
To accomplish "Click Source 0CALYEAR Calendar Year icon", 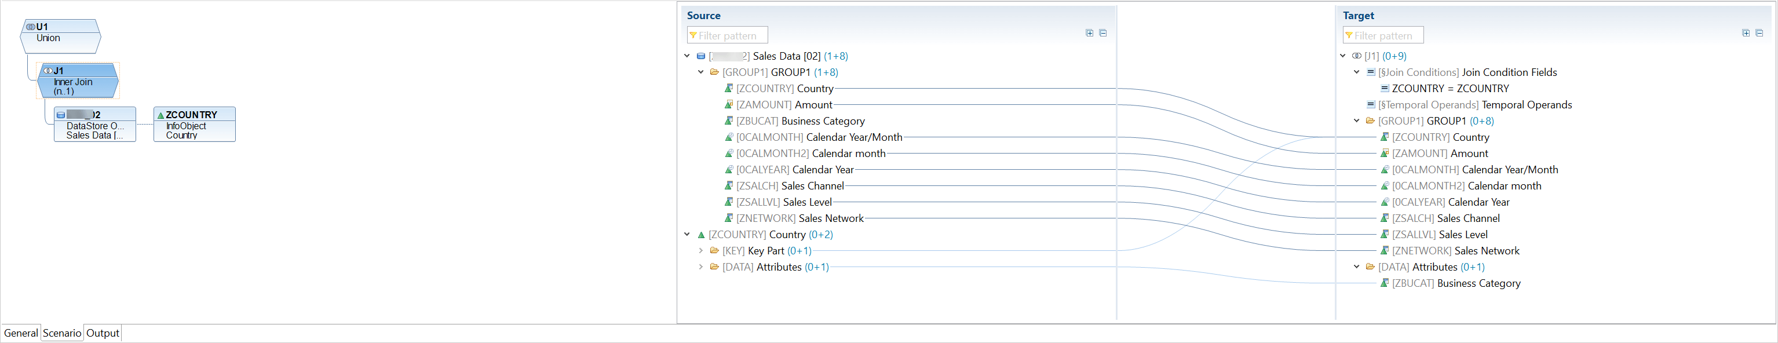I will [728, 170].
